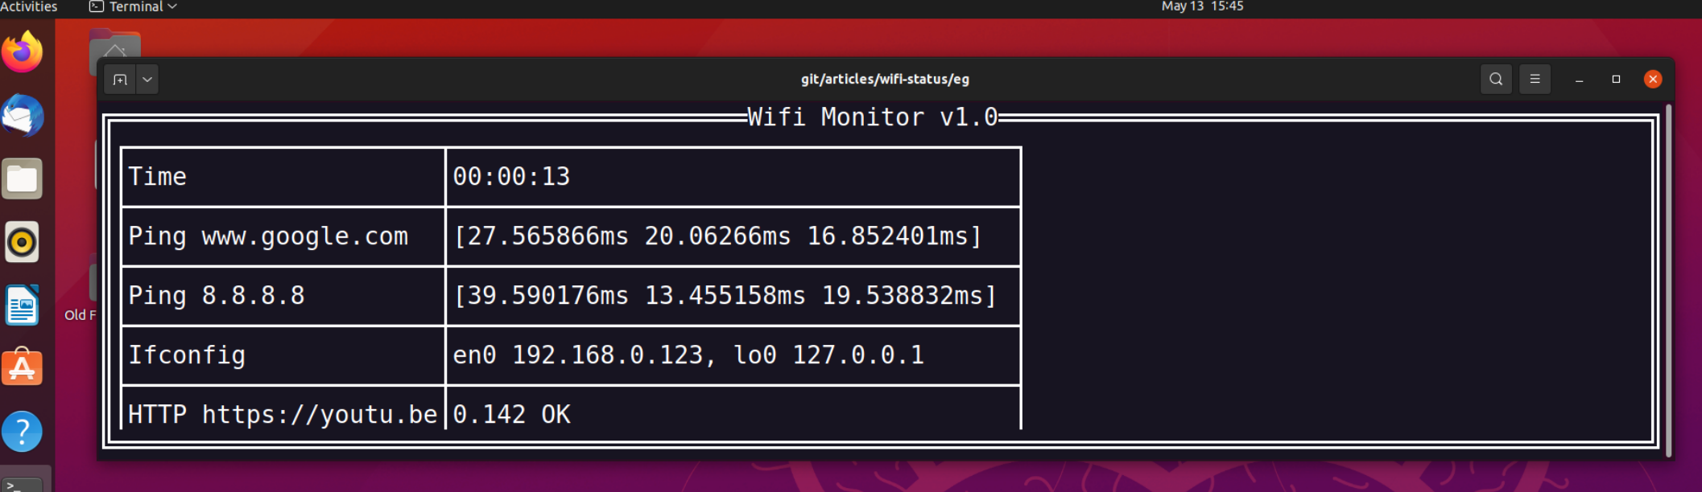The image size is (1702, 492).
Task: Launch Rhythmbox music player
Action: (23, 242)
